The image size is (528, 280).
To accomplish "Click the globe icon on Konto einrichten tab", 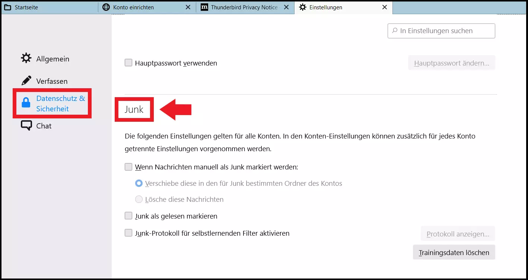I will click(106, 7).
